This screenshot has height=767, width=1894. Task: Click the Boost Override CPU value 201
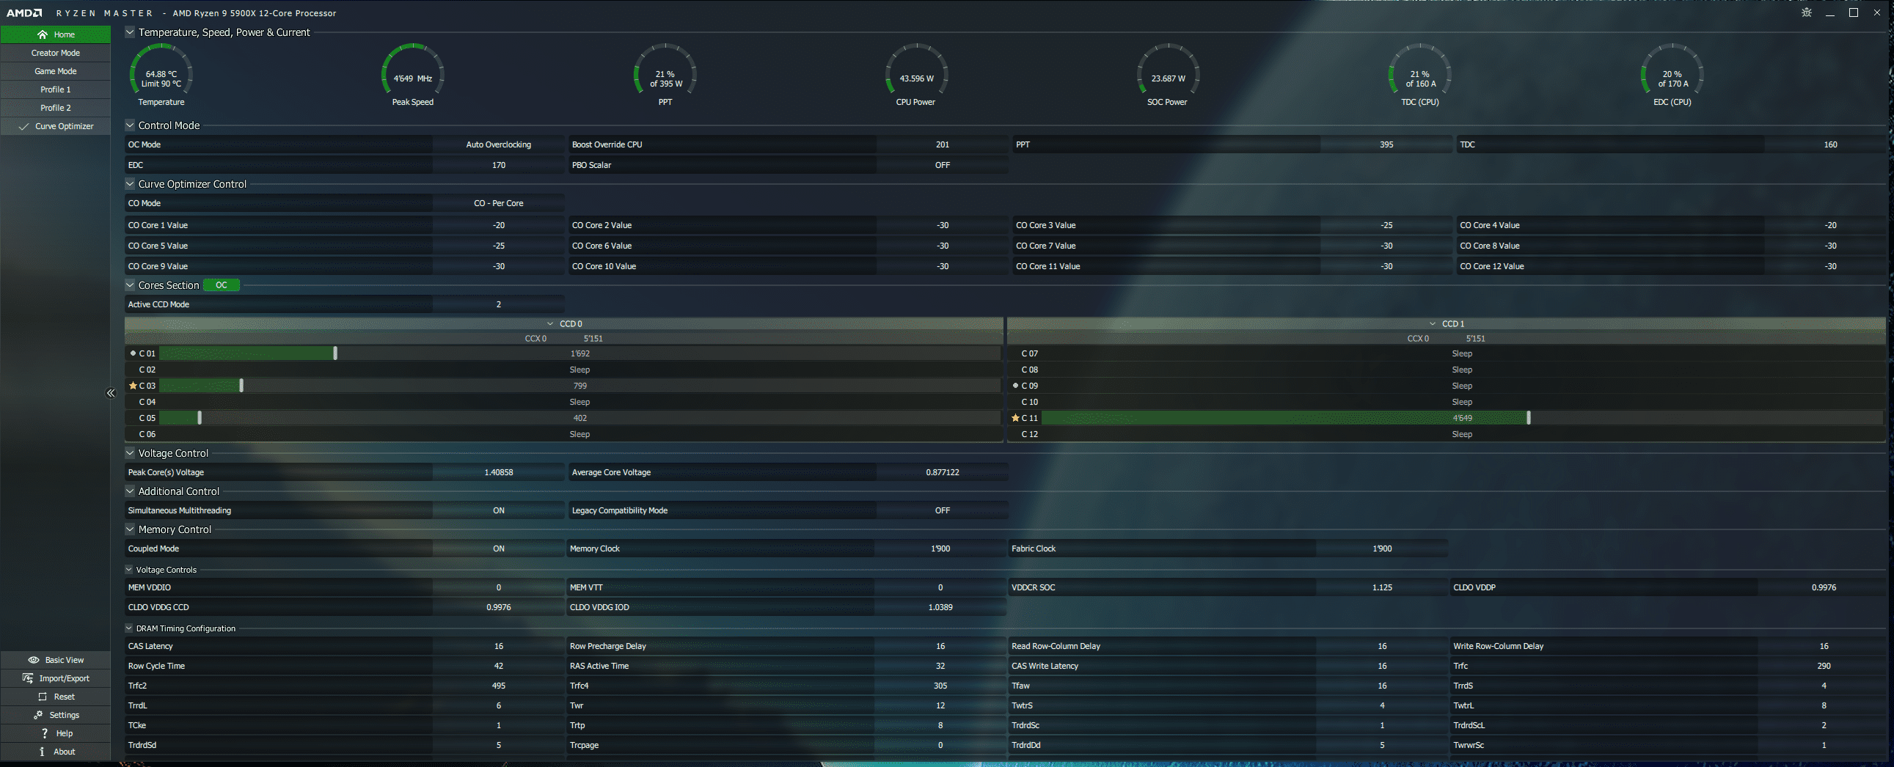tap(942, 144)
